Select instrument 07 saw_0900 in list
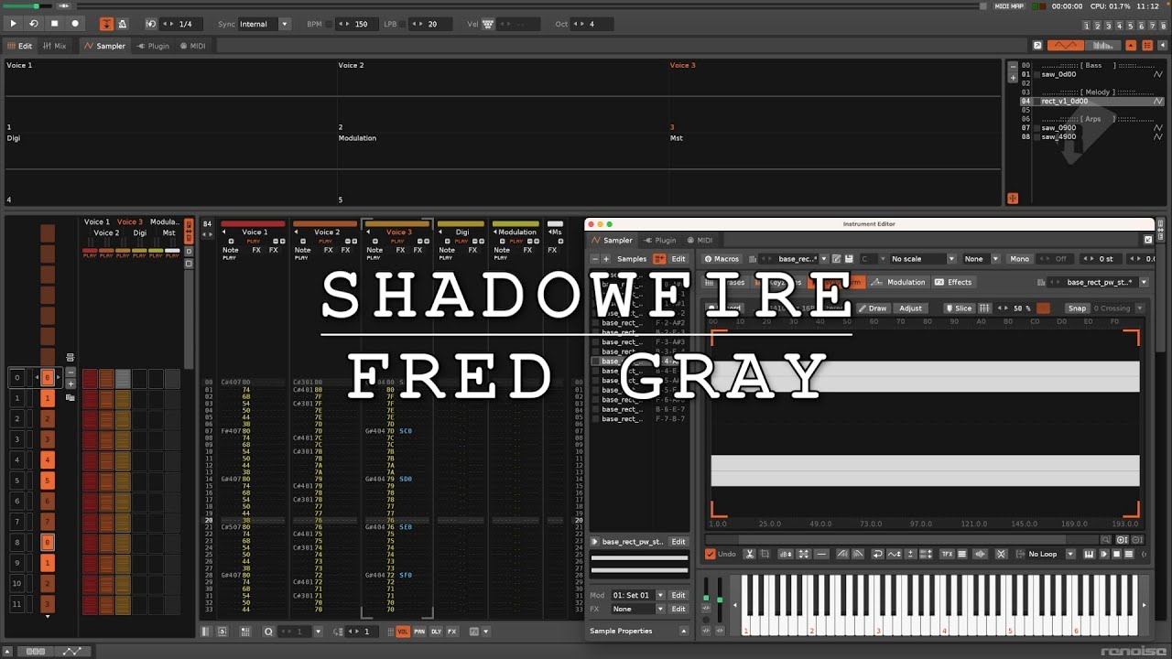The height and width of the screenshot is (659, 1172). [x=1091, y=128]
